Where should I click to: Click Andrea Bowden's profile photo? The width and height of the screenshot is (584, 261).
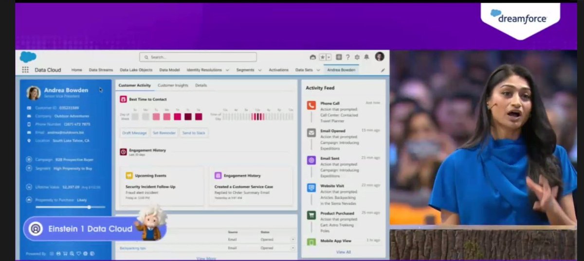click(x=34, y=93)
